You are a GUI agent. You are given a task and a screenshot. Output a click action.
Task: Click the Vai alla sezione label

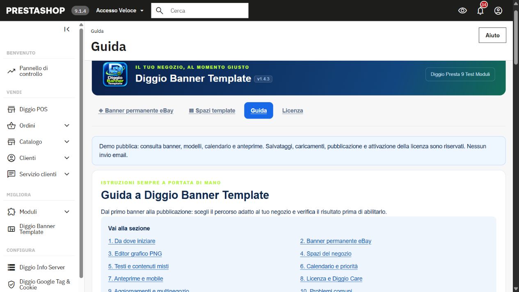point(129,228)
